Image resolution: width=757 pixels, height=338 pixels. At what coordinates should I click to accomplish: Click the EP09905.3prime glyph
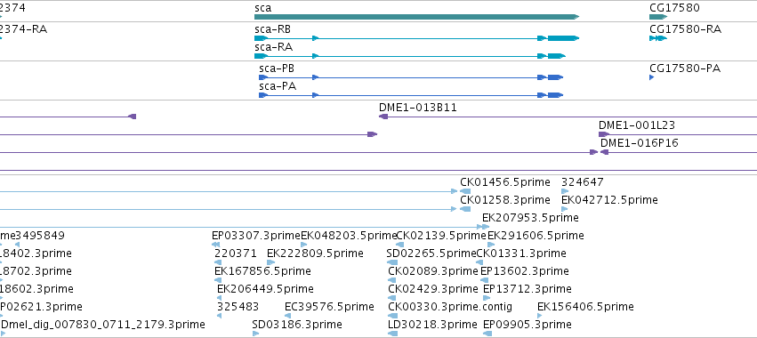click(487, 334)
